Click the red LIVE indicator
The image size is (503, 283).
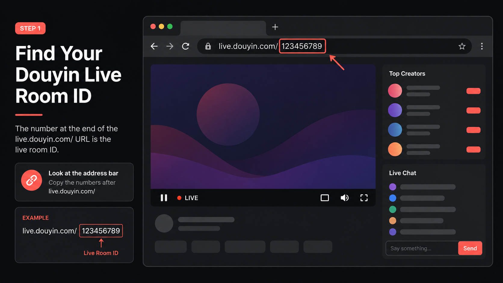point(188,198)
